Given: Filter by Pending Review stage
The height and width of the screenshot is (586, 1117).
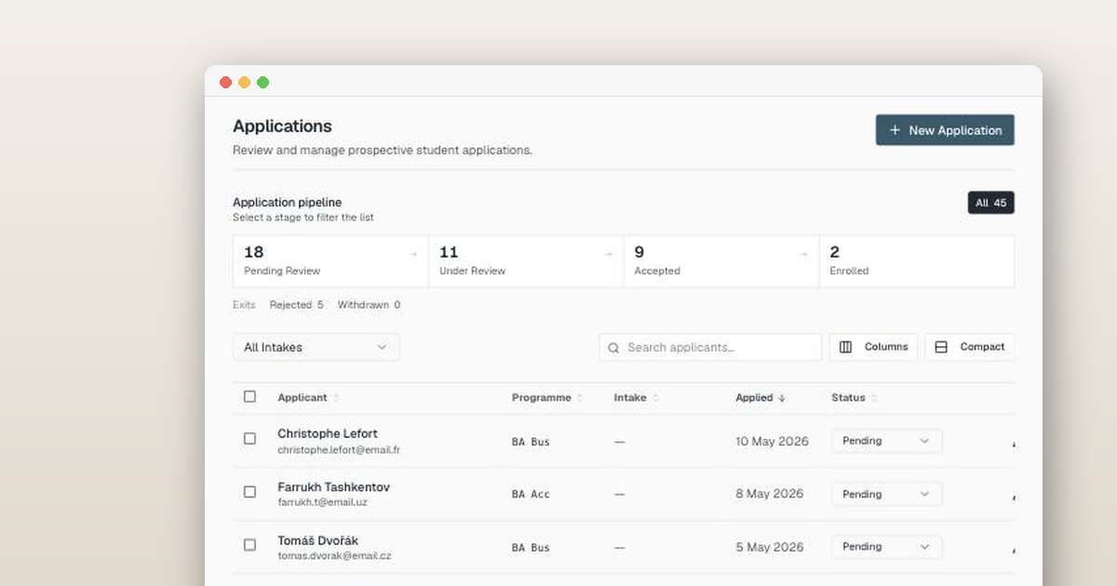Looking at the screenshot, I should click(330, 261).
